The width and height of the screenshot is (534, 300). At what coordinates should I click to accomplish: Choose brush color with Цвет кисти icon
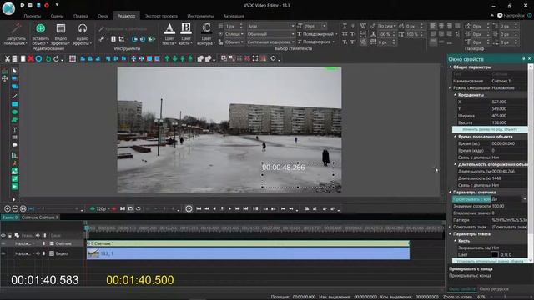click(186, 28)
